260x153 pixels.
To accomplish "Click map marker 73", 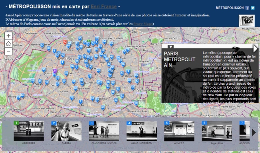I will (90, 76).
